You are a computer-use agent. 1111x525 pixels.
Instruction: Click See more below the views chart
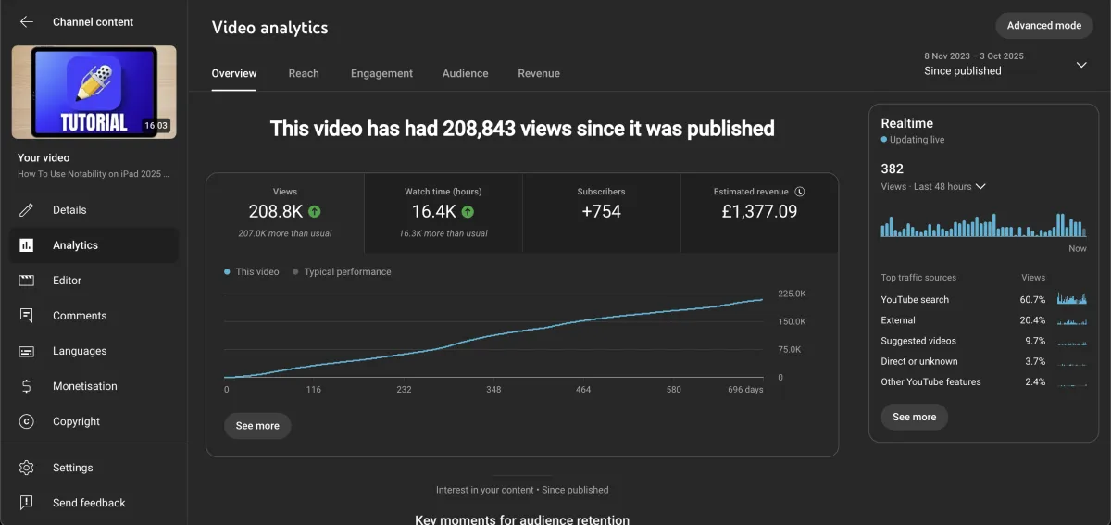pyautogui.click(x=257, y=426)
